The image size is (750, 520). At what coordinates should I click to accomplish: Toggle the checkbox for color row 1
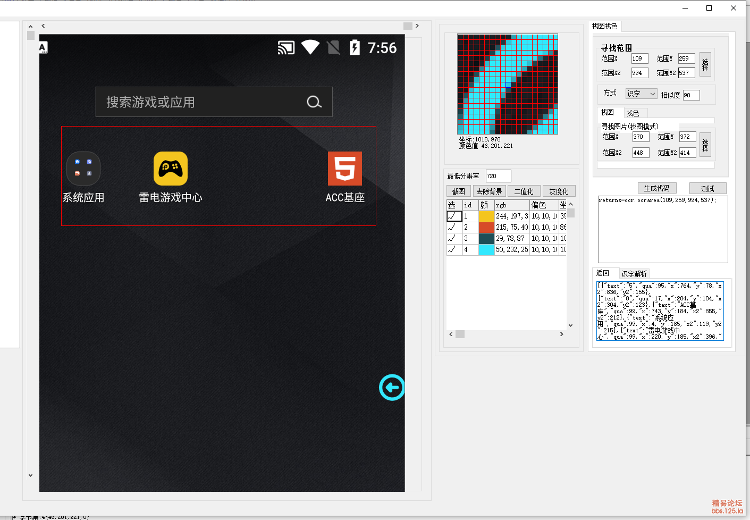point(454,216)
